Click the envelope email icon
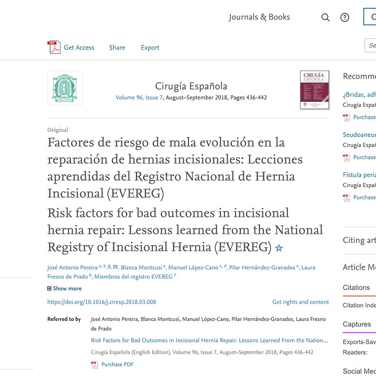 [x=115, y=267]
